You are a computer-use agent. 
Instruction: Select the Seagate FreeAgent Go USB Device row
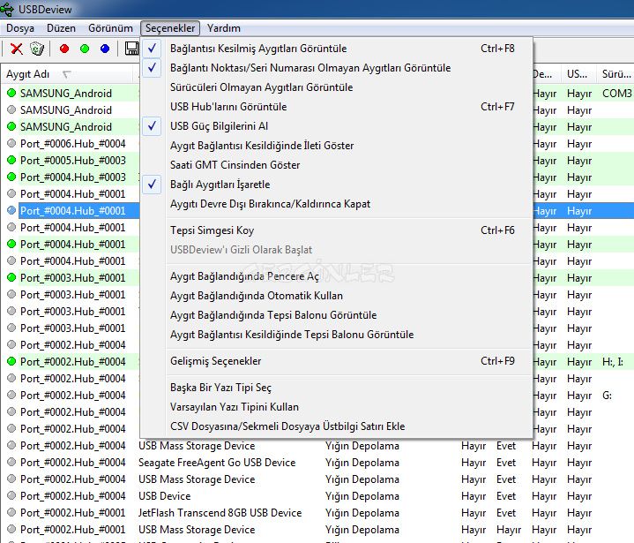[x=317, y=463]
